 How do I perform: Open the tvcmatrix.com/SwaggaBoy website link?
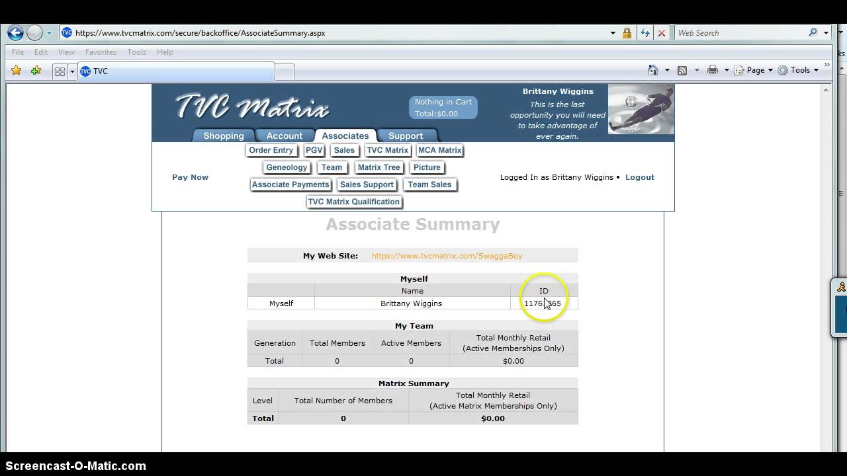tap(447, 256)
